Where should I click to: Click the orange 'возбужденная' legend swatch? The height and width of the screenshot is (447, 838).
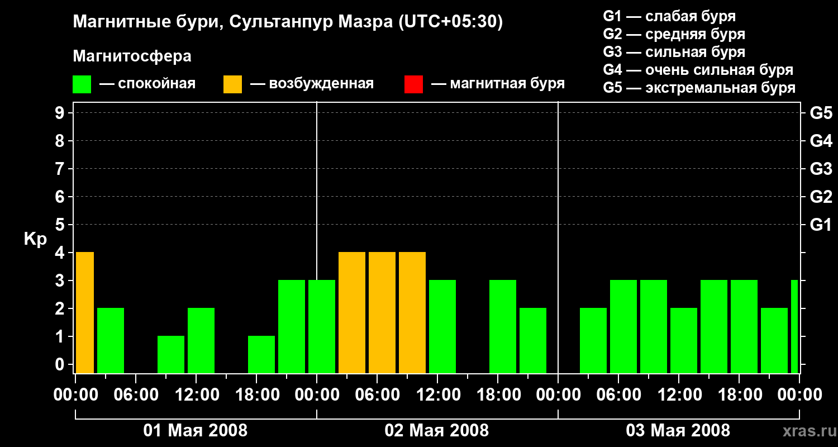tap(232, 84)
